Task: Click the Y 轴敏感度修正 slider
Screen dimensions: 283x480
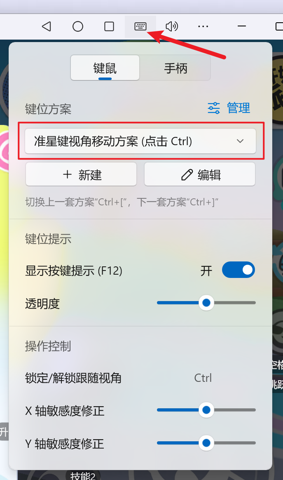Action: (206, 442)
